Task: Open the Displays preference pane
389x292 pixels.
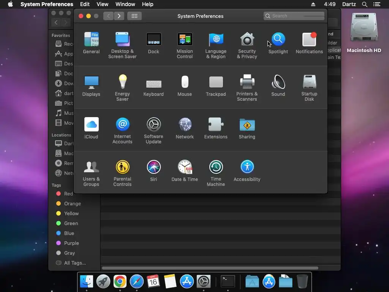Action: coord(91,86)
